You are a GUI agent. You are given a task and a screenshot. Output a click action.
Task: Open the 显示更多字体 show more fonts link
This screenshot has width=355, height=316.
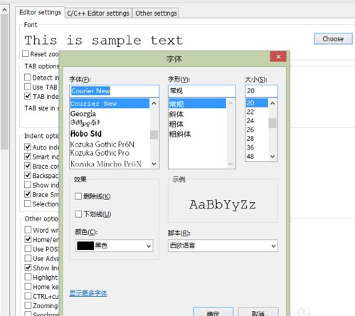point(88,293)
